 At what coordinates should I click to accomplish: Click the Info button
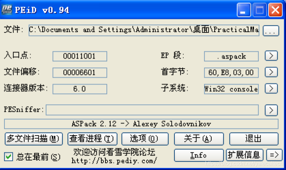199,155
